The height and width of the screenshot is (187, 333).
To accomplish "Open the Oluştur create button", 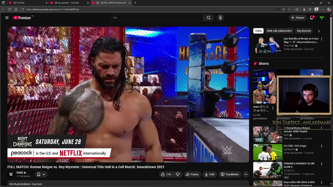I will click(298, 18).
